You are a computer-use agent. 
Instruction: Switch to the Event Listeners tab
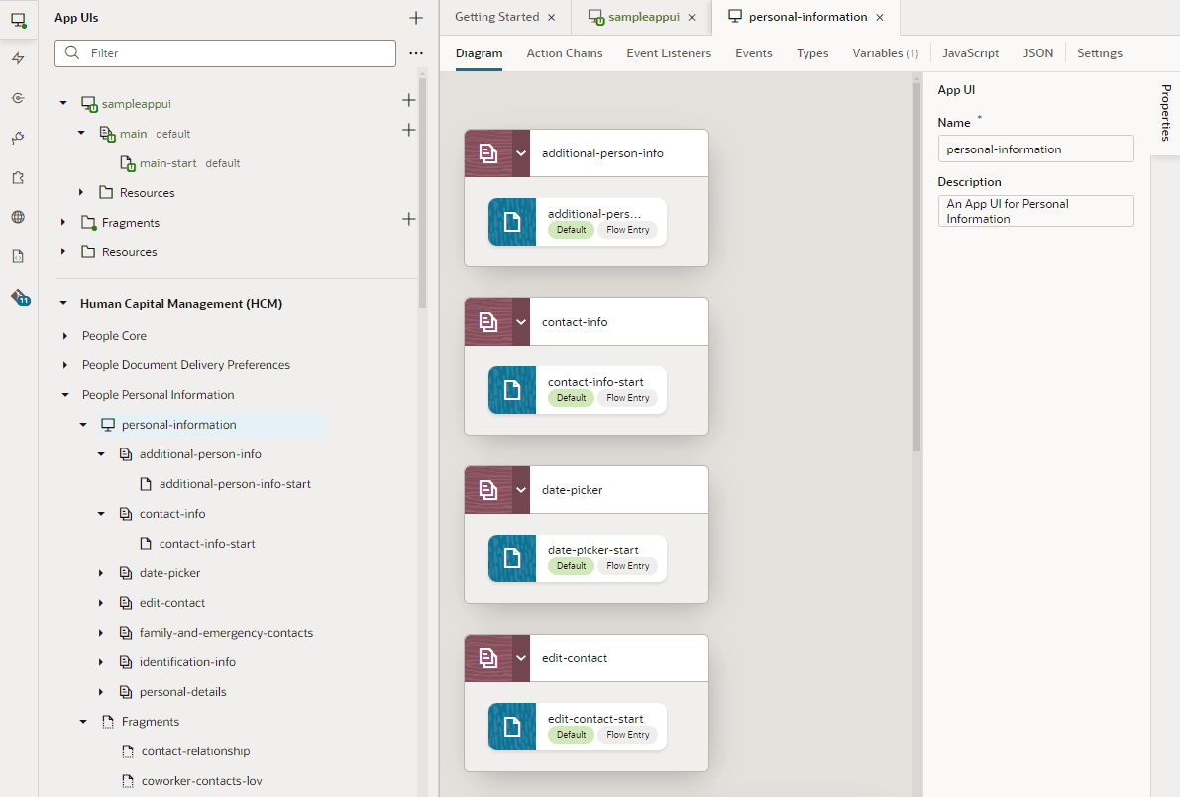pos(668,53)
